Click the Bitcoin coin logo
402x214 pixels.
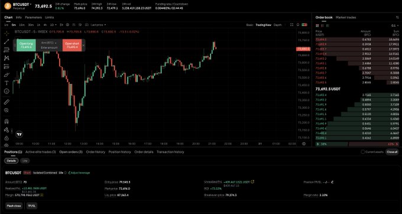click(8, 6)
